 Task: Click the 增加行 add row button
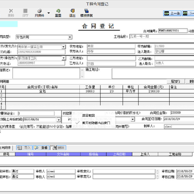[176, 81]
